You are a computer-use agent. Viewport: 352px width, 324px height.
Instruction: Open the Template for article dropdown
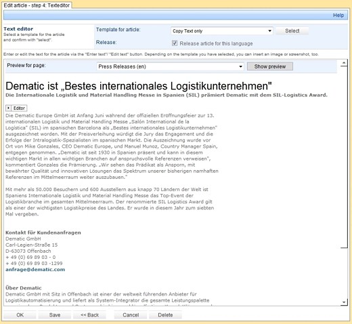coord(222,31)
